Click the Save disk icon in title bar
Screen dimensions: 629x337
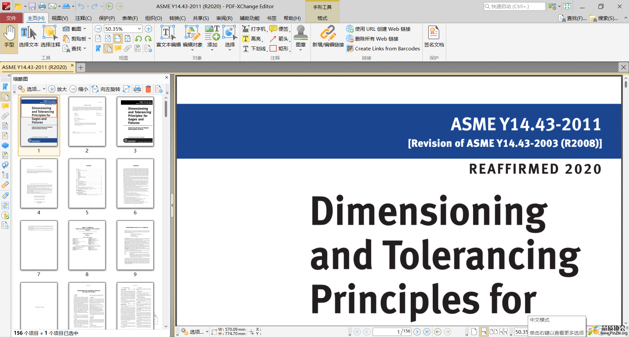[32, 6]
